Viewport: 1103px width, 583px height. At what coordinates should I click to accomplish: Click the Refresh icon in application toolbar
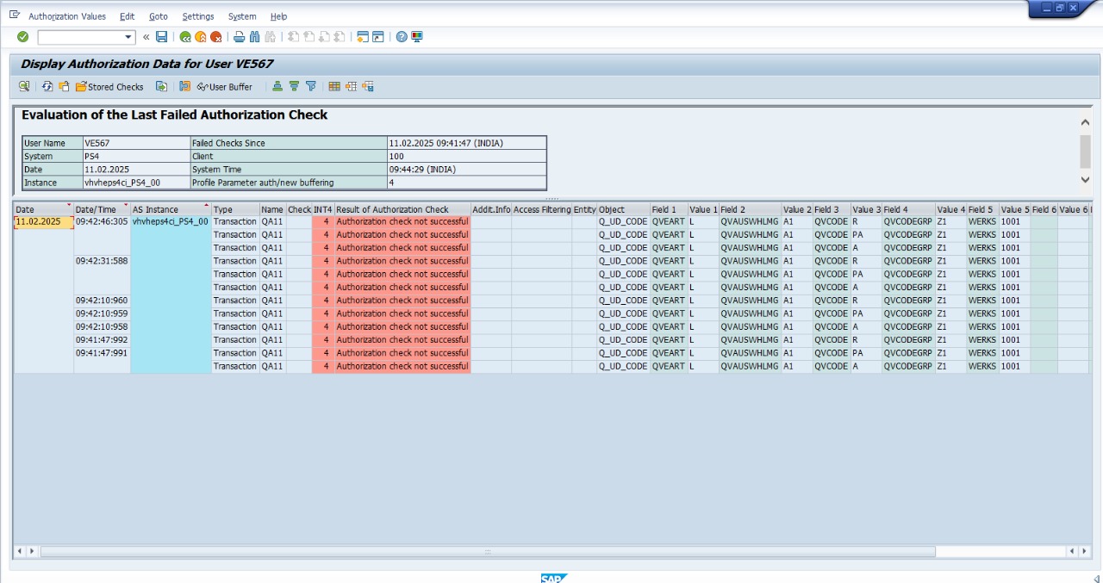coord(47,87)
